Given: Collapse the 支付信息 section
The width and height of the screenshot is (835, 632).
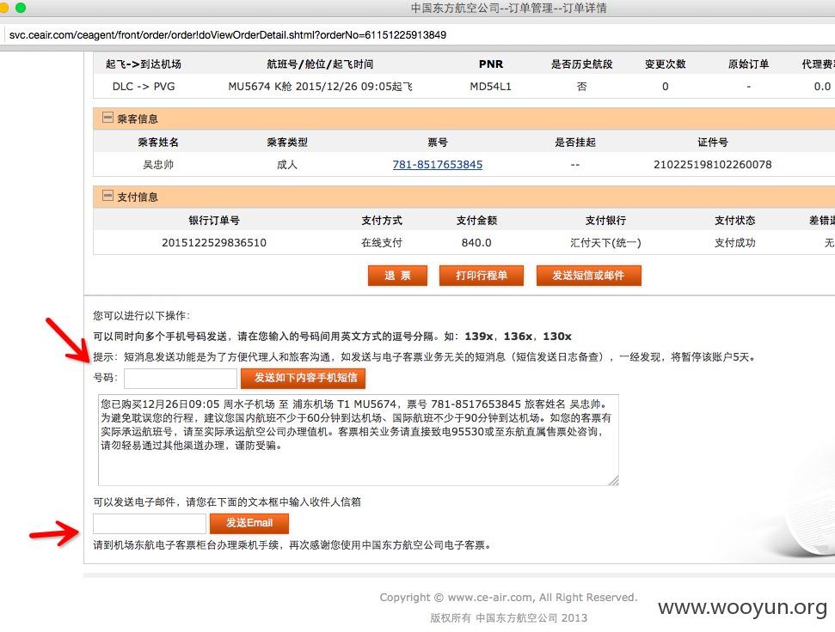Looking at the screenshot, I should click(107, 196).
